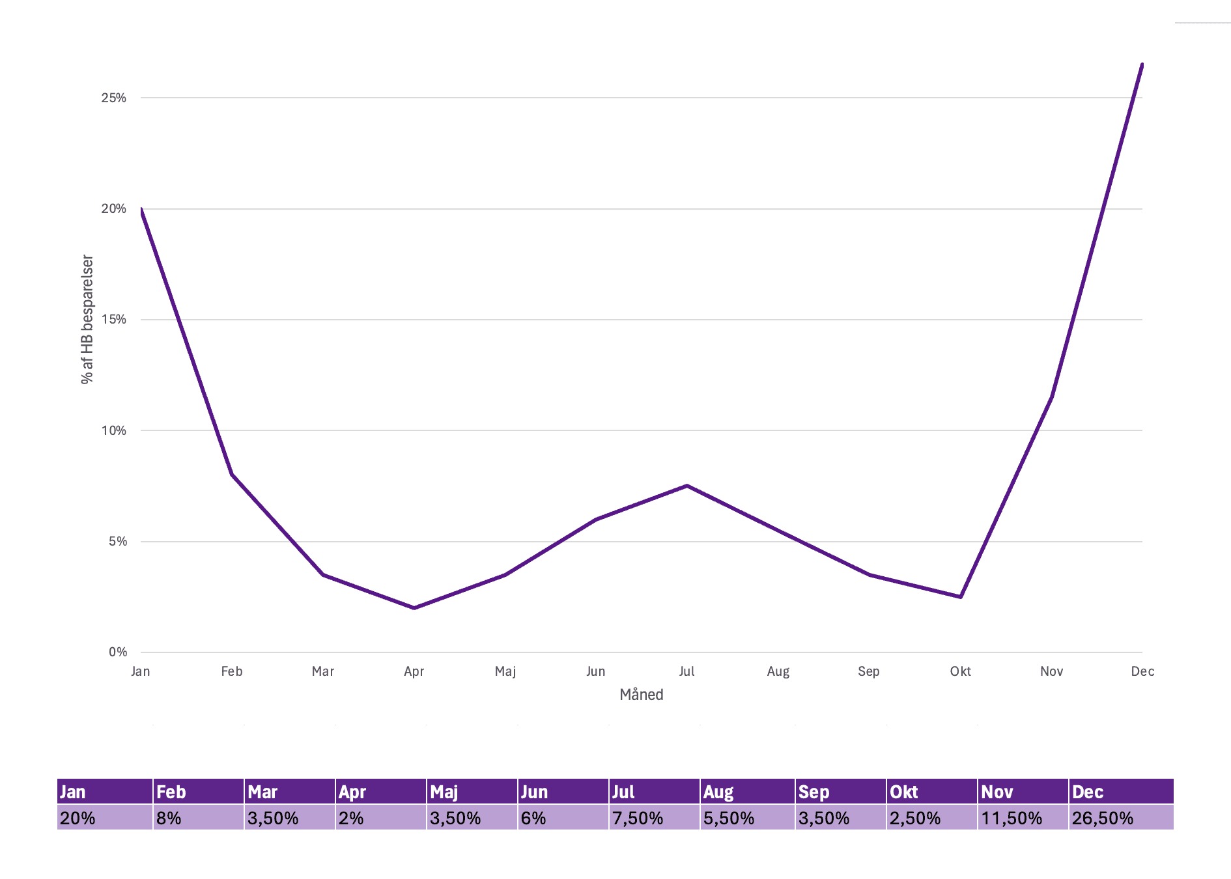The height and width of the screenshot is (879, 1231).
Task: Click the '% af HB besparelser' y-axis title
Action: coord(87,320)
